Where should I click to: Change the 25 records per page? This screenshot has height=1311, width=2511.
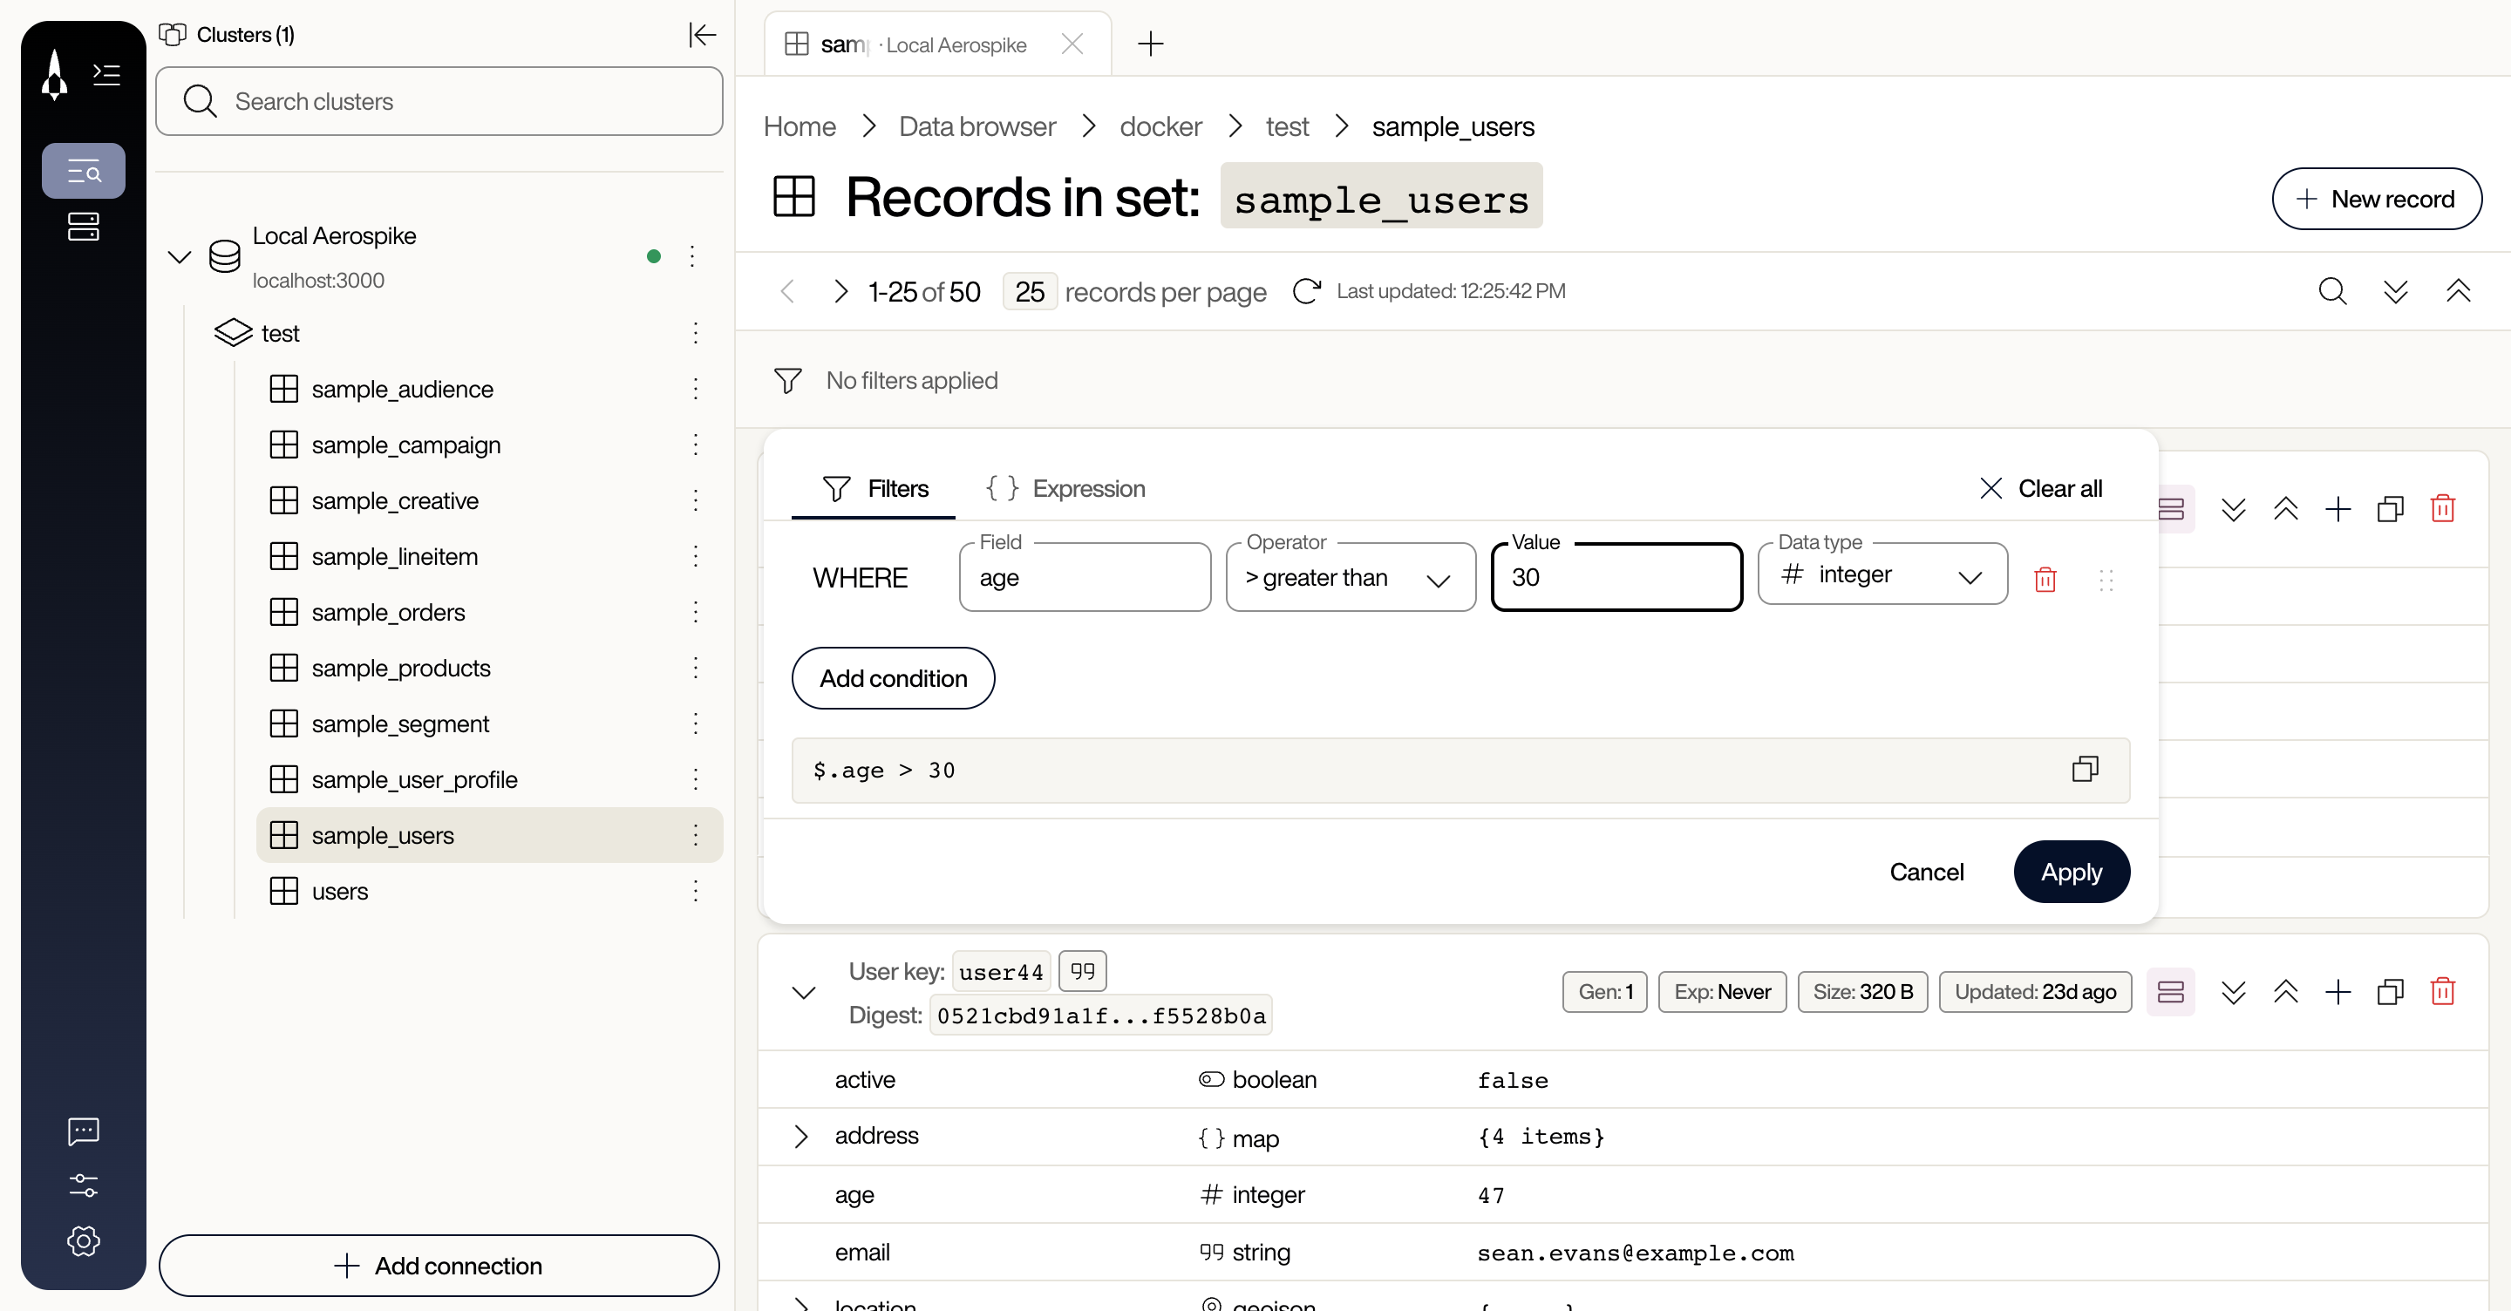click(x=1030, y=291)
